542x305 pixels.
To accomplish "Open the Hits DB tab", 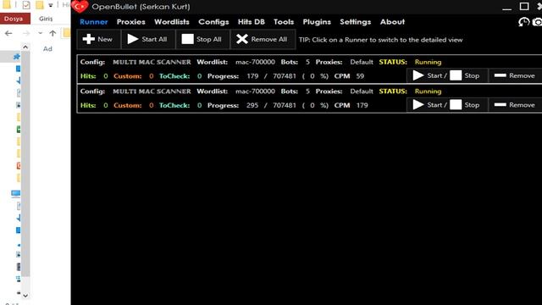I will coord(252,22).
